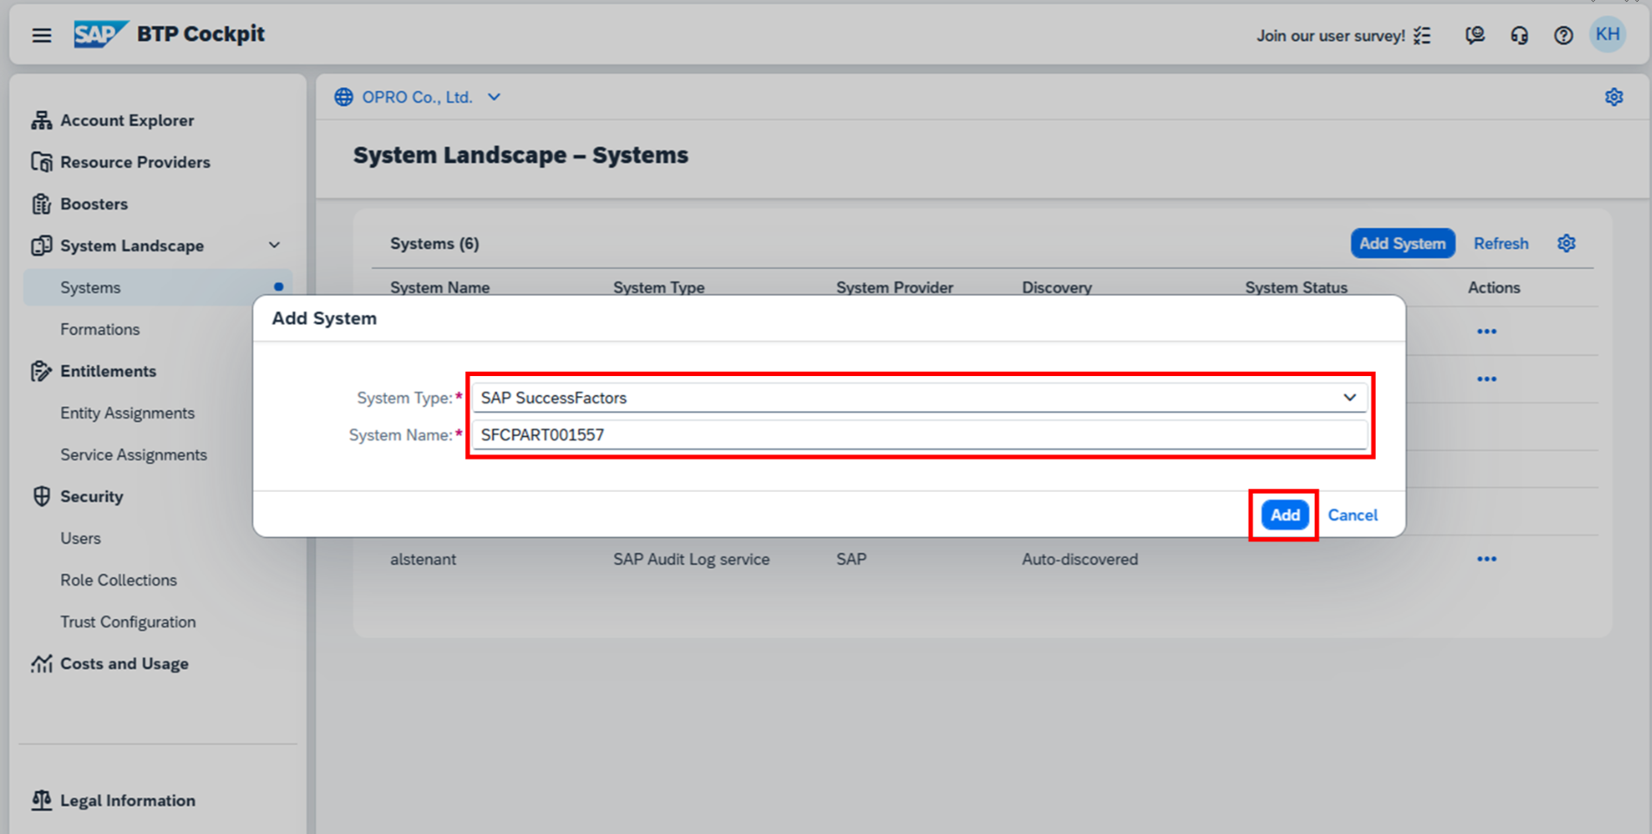Click the Refresh link above table

click(1500, 244)
